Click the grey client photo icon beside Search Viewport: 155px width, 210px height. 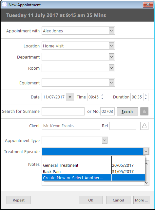point(144,111)
